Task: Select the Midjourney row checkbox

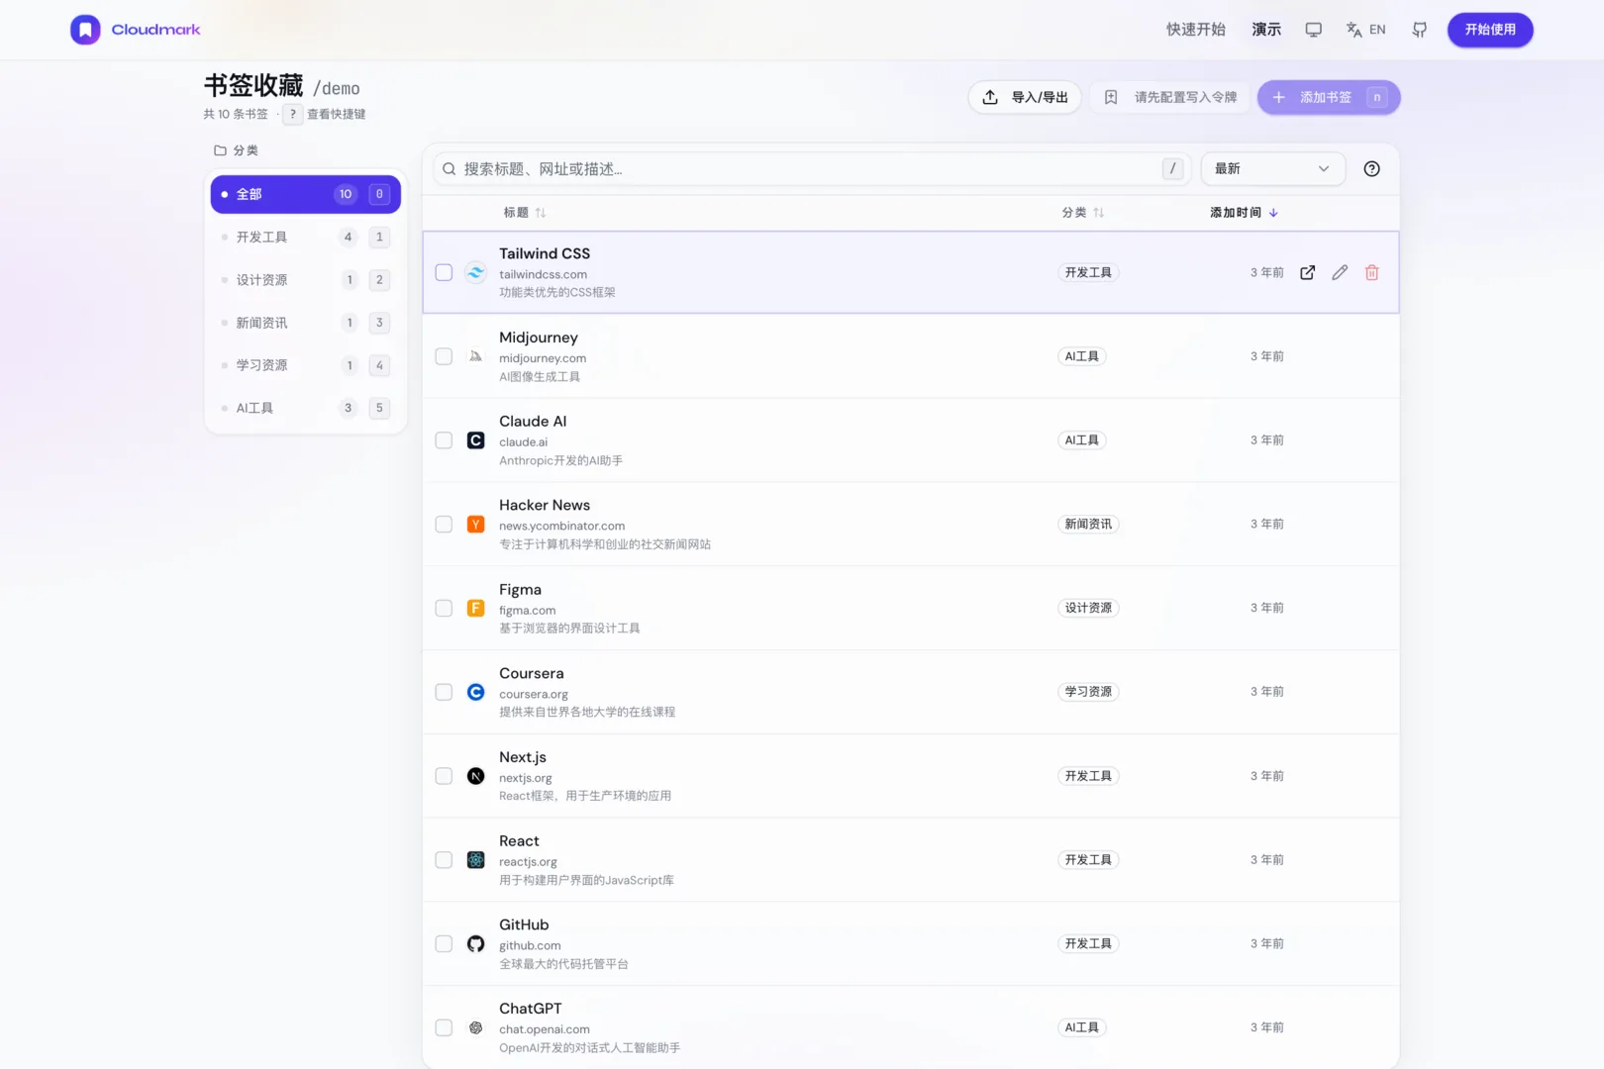Action: (444, 356)
